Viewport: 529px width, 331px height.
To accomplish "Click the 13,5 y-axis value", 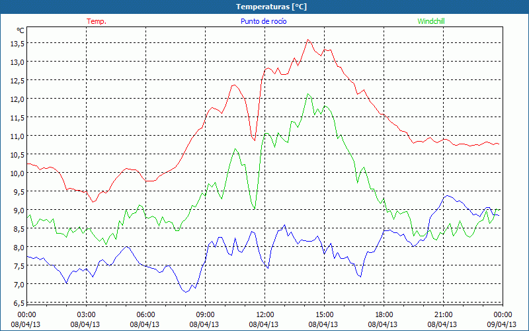I will [x=17, y=43].
